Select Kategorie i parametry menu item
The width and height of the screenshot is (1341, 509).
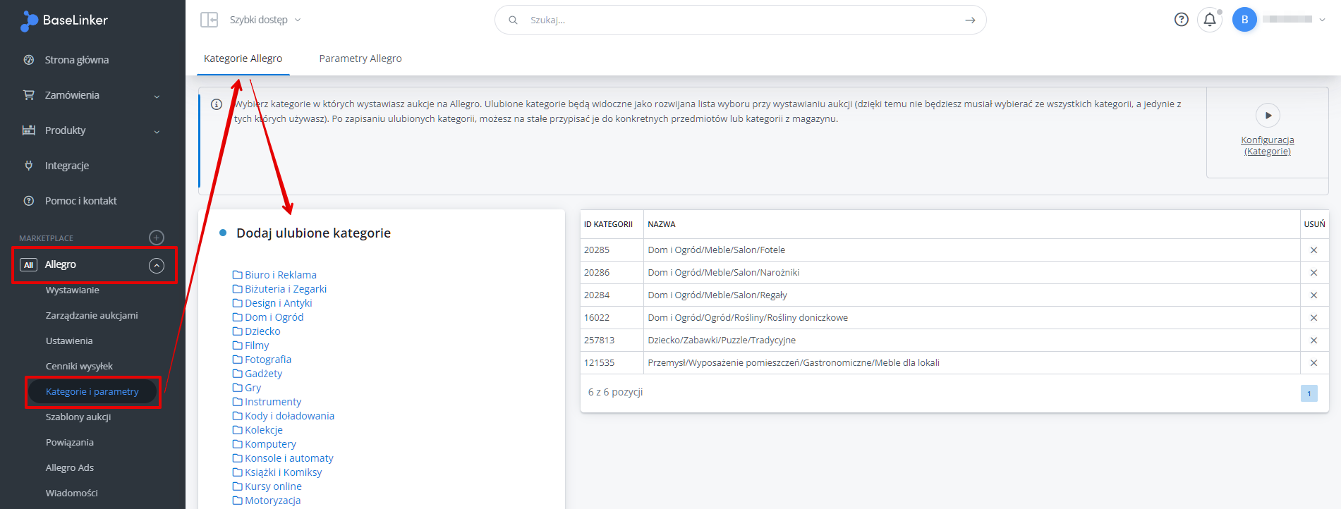92,392
